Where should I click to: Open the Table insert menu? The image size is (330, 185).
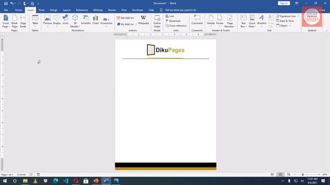(x=35, y=21)
